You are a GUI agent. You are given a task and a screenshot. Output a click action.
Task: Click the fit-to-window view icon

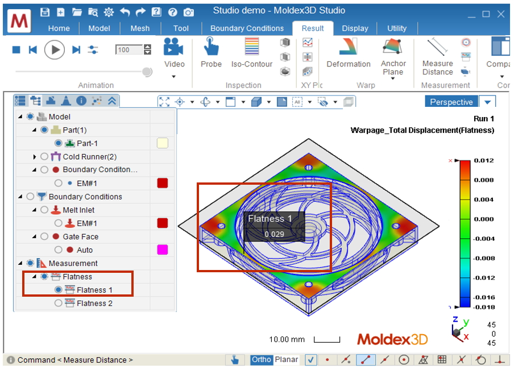pyautogui.click(x=164, y=102)
